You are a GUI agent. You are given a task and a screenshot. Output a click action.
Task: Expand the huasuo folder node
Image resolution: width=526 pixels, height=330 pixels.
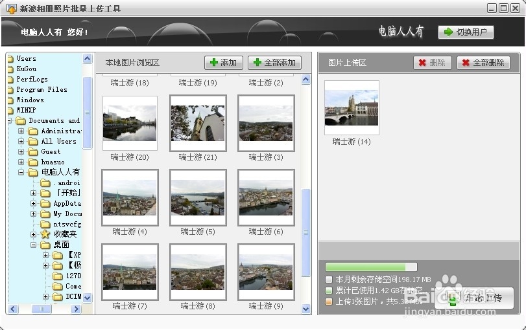(x=21, y=162)
